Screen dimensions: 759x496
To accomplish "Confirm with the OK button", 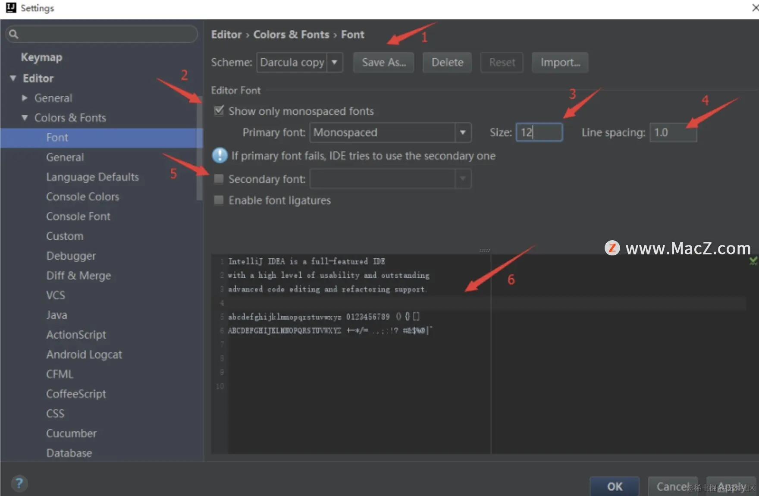I will (x=615, y=486).
